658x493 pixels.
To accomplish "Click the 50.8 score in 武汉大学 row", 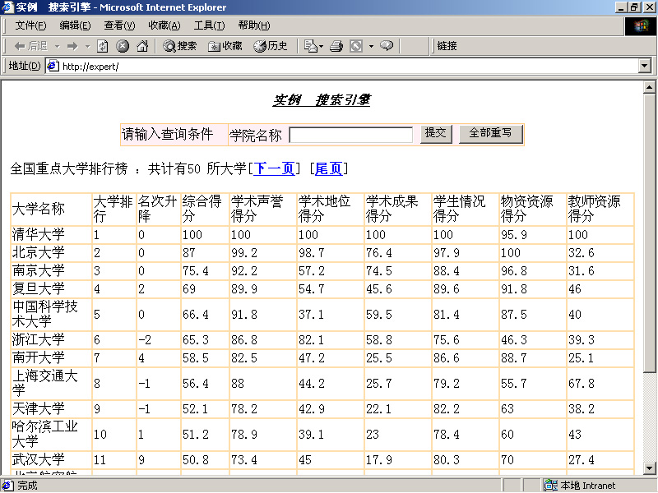I will [196, 460].
